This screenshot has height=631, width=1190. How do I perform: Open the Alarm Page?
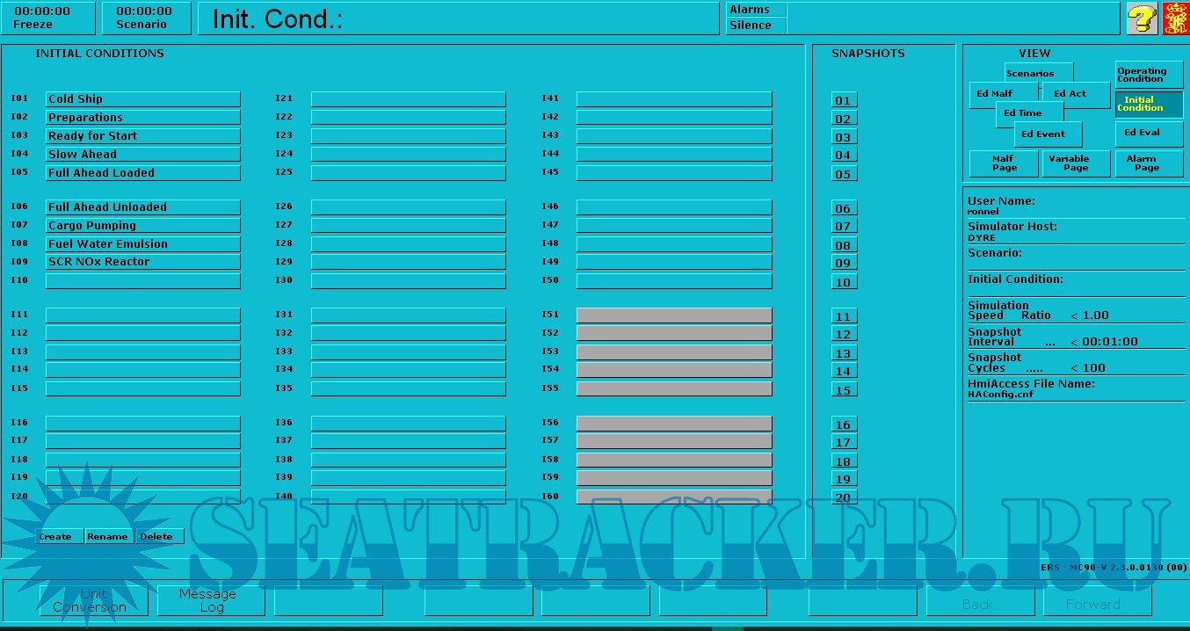click(1148, 163)
